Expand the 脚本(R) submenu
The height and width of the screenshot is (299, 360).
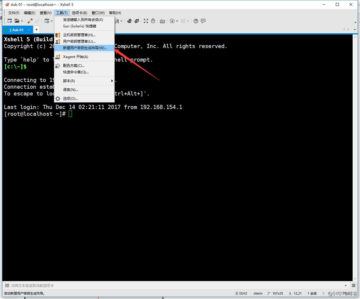(x=84, y=81)
